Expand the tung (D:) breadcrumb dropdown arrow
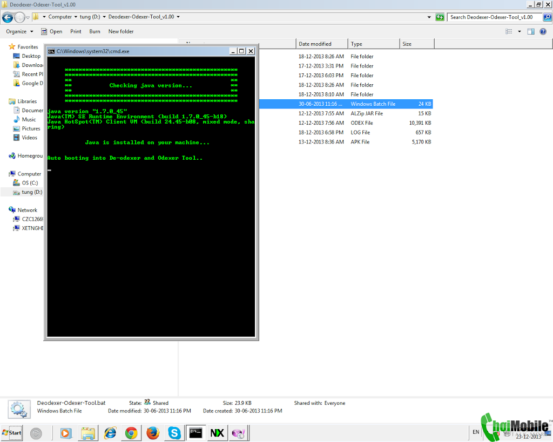 point(104,17)
